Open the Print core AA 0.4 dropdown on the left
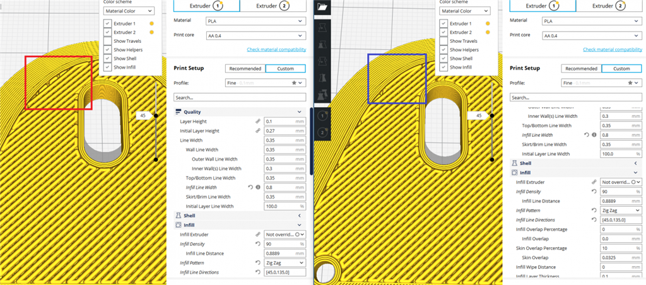 (x=255, y=36)
